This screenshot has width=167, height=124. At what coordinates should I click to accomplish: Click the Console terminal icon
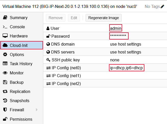coord(5,27)
